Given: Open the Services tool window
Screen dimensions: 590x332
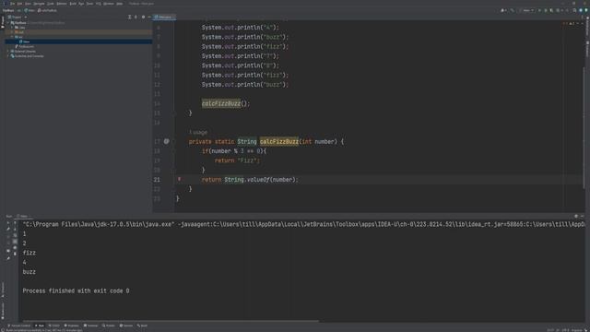Looking at the screenshot, I should click(126, 326).
